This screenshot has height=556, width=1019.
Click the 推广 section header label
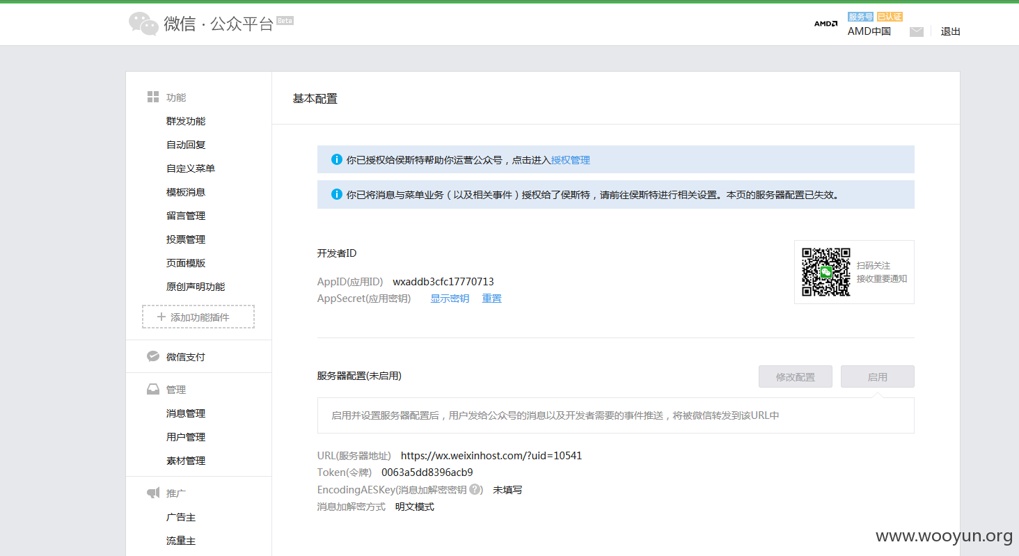pos(176,493)
